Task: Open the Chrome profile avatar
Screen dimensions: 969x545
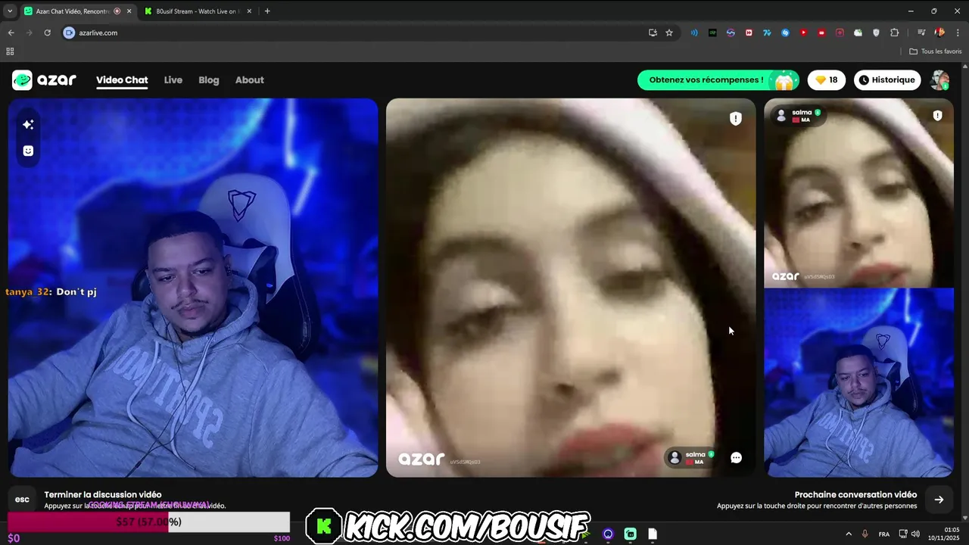Action: [939, 33]
